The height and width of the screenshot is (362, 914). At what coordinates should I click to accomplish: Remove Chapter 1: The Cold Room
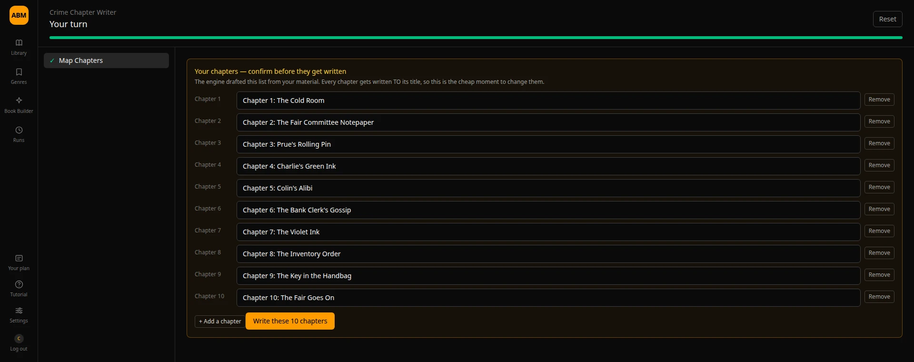[879, 100]
